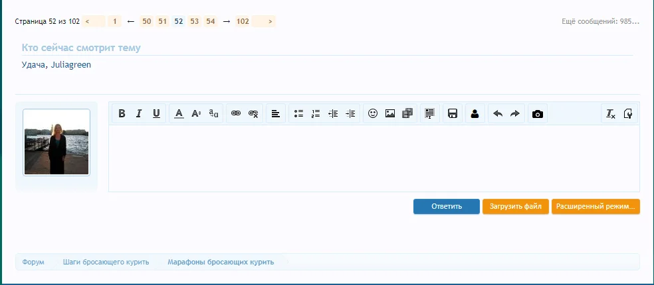
Task: Open user Juliagreen profile
Action: [x=70, y=66]
